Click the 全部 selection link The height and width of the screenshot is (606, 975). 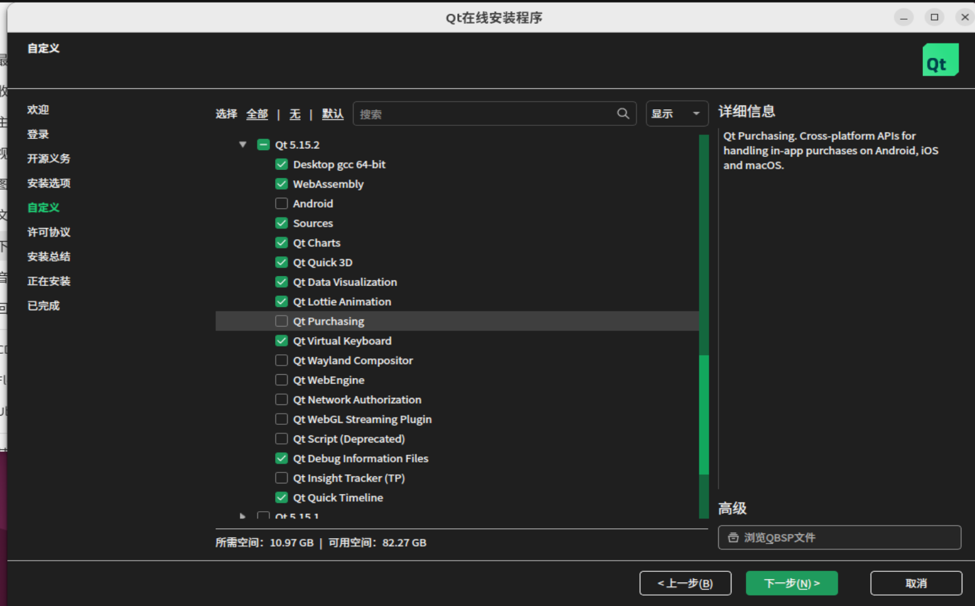[257, 113]
